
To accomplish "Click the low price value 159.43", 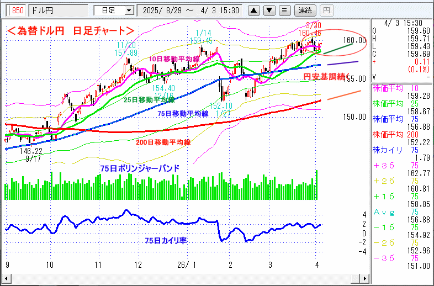I will tap(419, 46).
